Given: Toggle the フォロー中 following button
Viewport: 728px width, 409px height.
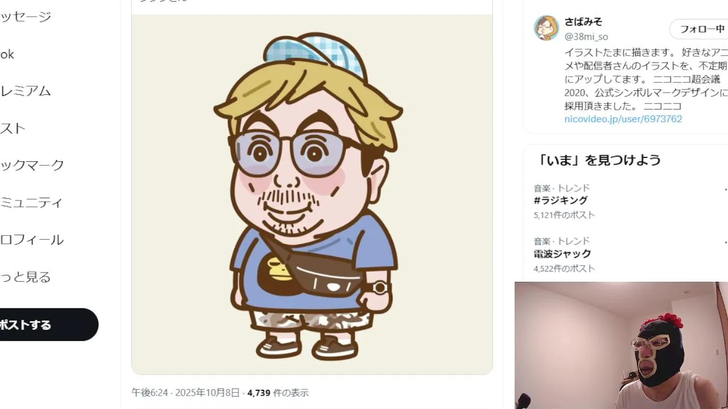Looking at the screenshot, I should 699,29.
